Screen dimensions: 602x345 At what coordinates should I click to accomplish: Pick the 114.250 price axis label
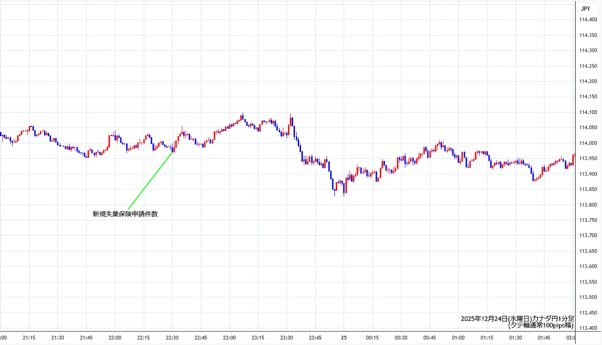tap(588, 66)
